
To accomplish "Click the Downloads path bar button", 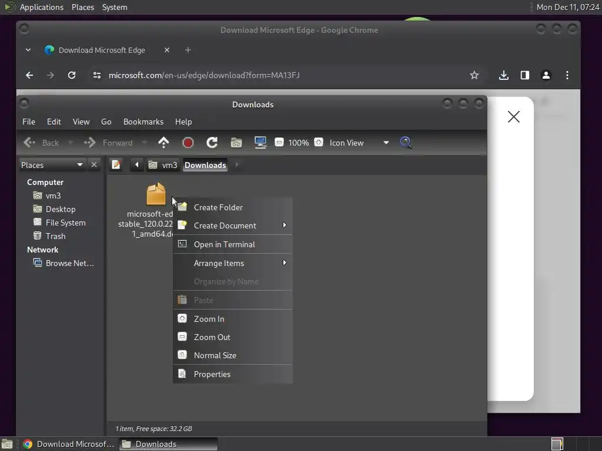I will [205, 165].
